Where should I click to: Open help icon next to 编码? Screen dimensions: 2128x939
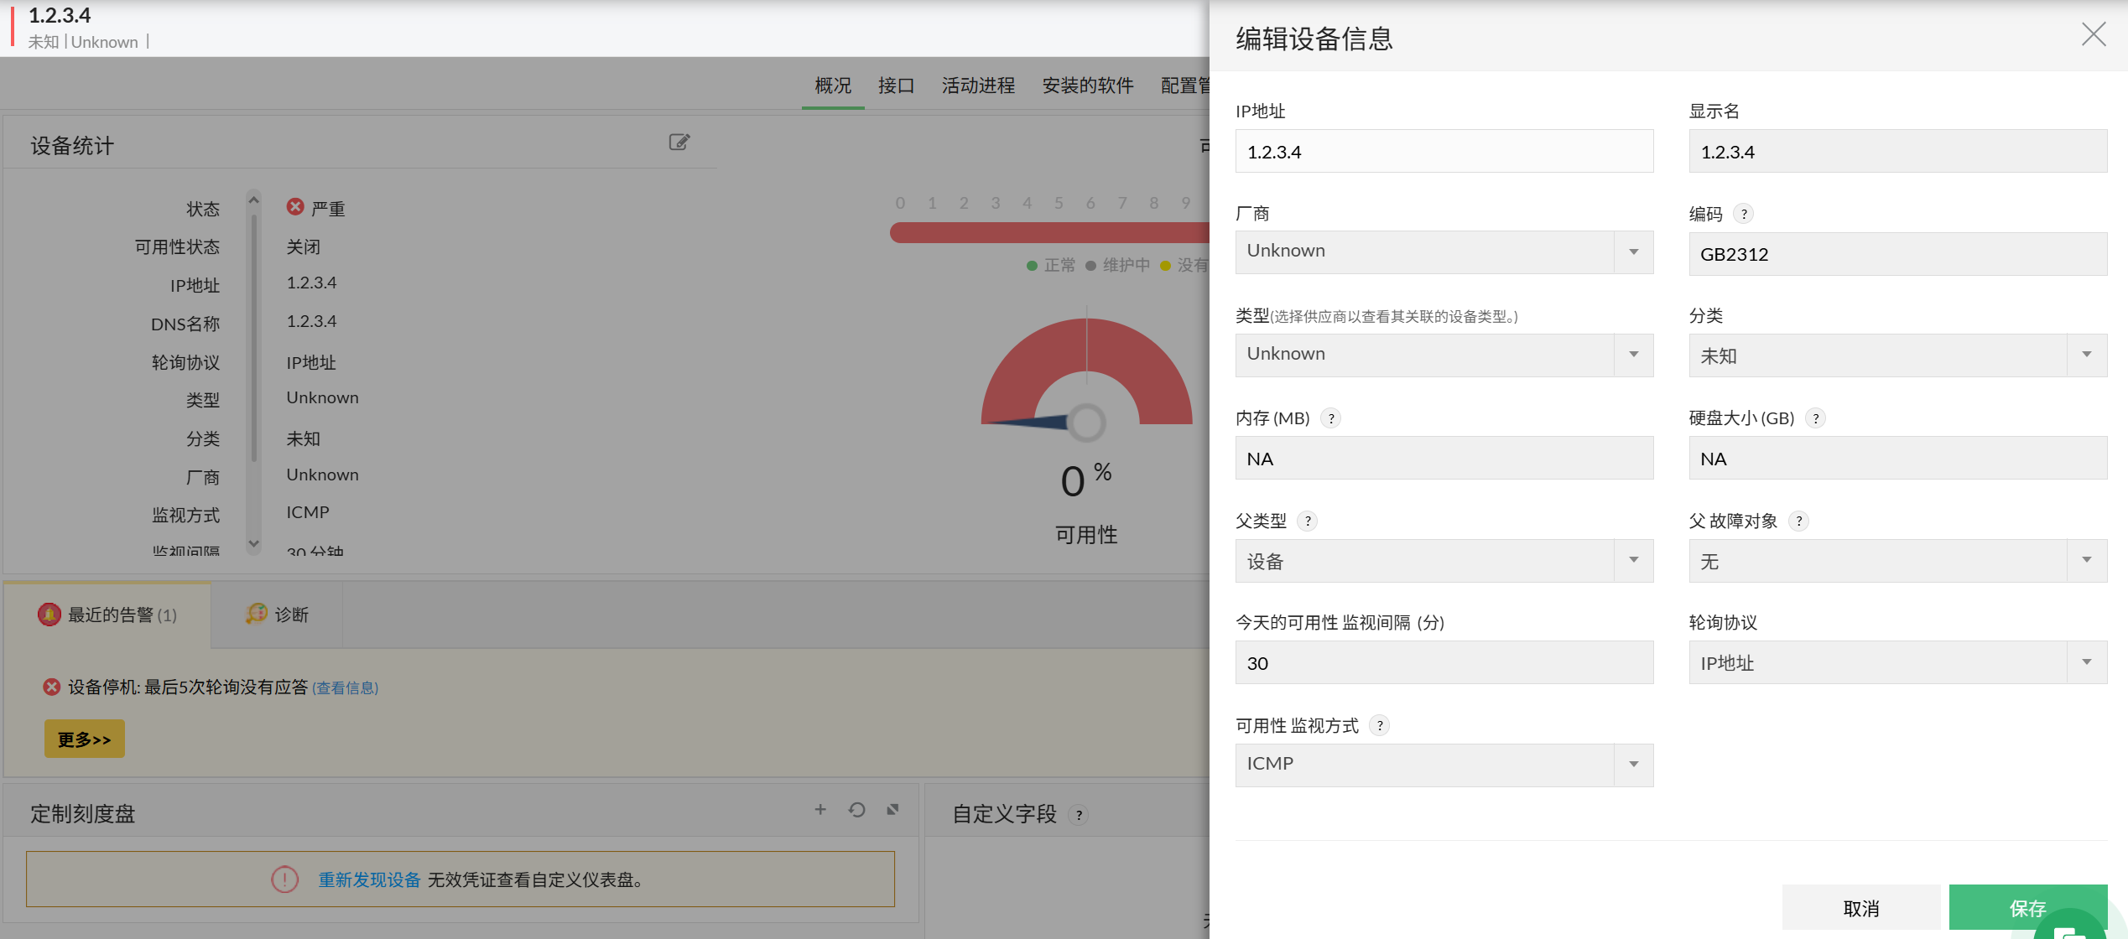point(1744,214)
